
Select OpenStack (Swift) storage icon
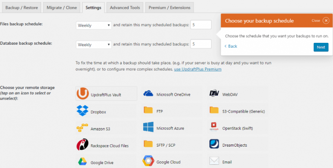[214, 128]
